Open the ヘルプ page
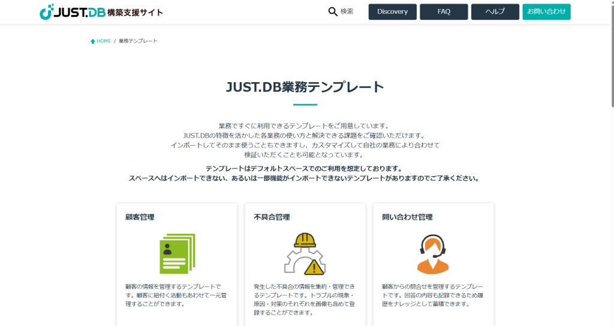 495,12
